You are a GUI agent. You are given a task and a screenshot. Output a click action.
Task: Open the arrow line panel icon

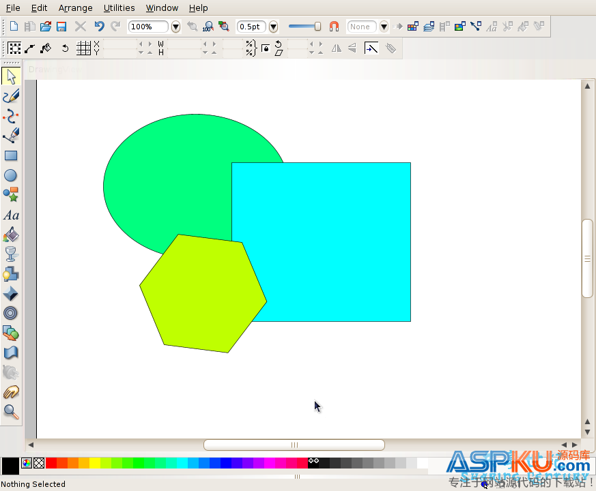click(x=476, y=26)
